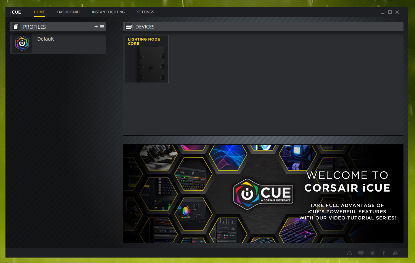
Task: Add a new profile with plus icon
Action: (x=96, y=27)
